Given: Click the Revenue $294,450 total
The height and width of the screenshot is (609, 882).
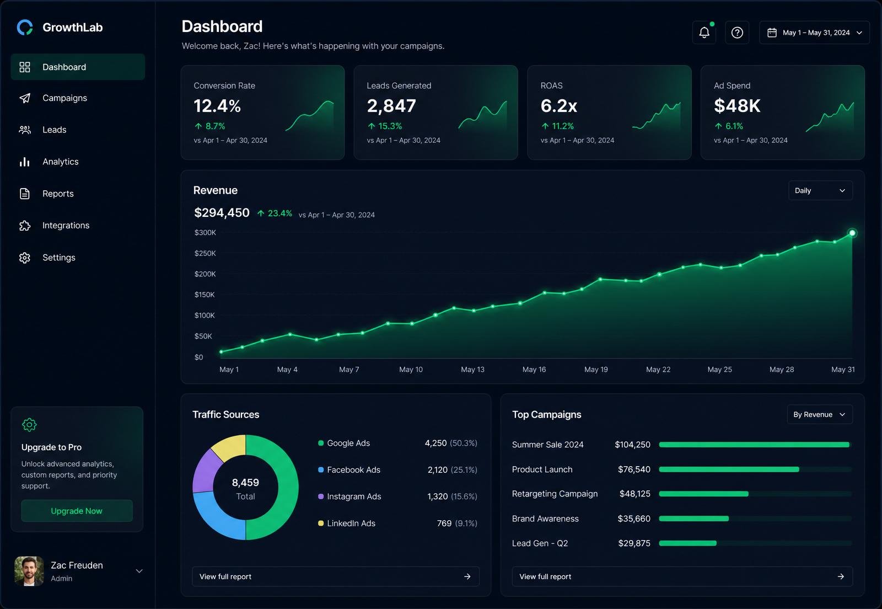Looking at the screenshot, I should (x=222, y=213).
